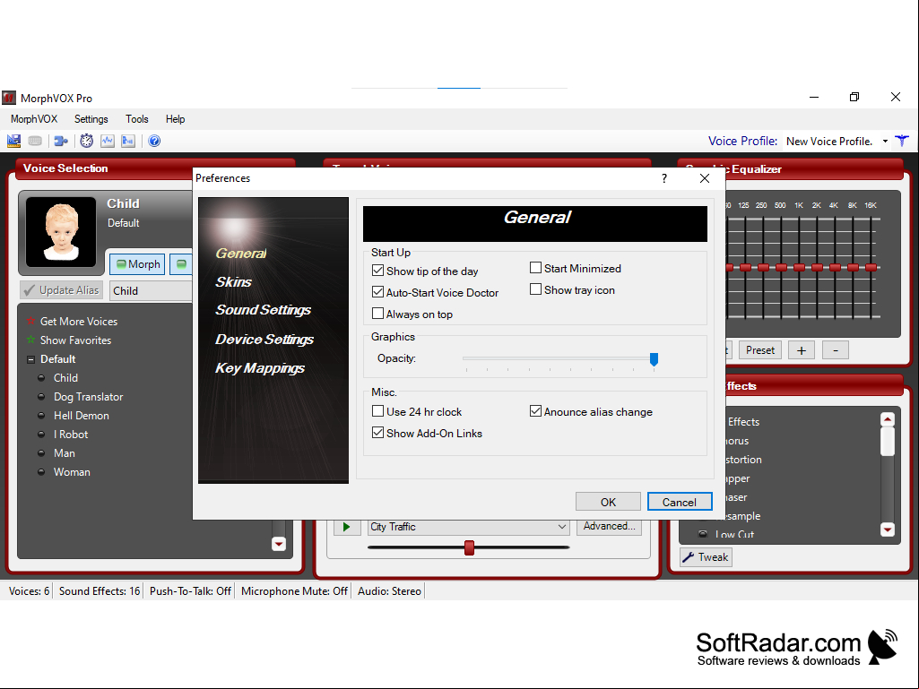The width and height of the screenshot is (919, 689).
Task: Open the City Traffic background dropdown
Action: (561, 527)
